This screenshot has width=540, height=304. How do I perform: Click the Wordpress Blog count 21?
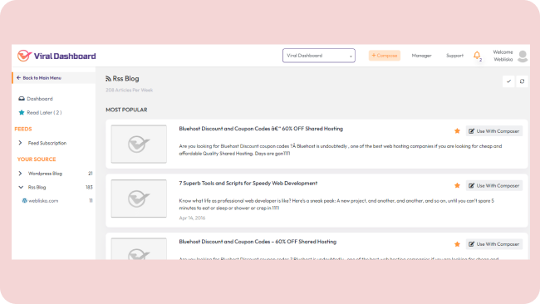(91, 174)
